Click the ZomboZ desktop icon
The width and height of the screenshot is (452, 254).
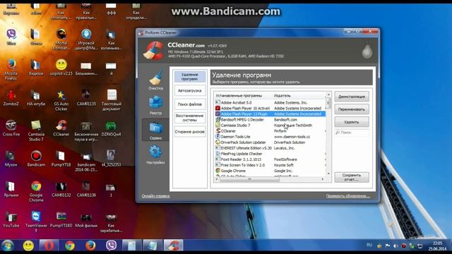click(11, 98)
